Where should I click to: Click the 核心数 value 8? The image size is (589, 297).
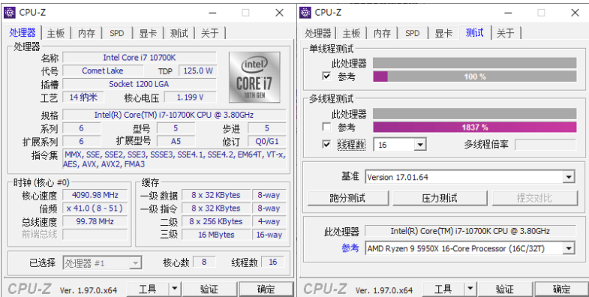click(204, 262)
